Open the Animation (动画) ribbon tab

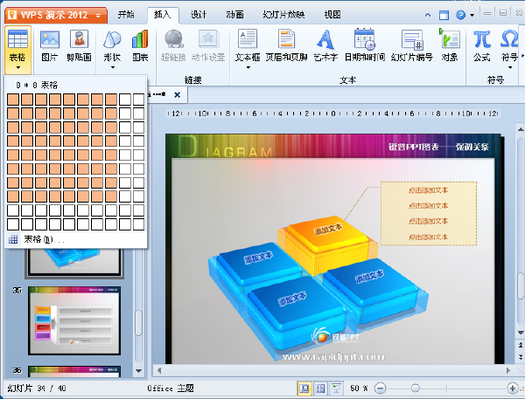pos(234,15)
